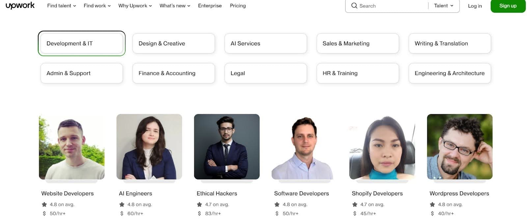Open the Talent dropdown in search bar

[x=444, y=6]
